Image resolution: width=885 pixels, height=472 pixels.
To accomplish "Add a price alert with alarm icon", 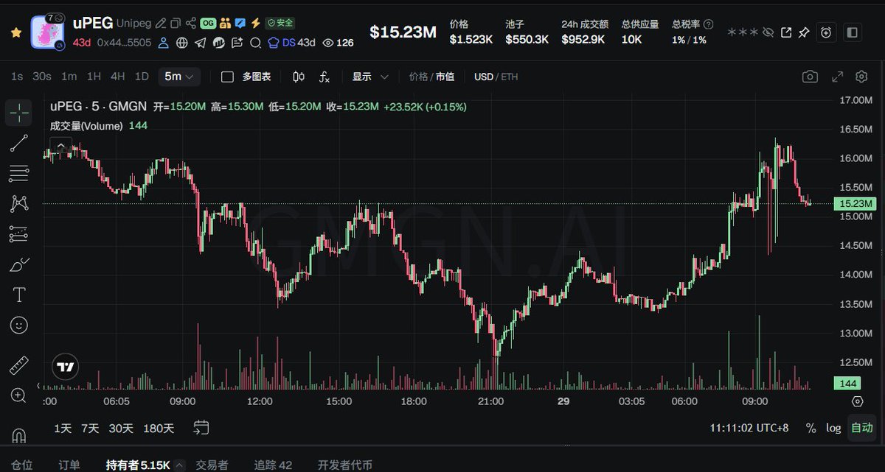I will 827,32.
